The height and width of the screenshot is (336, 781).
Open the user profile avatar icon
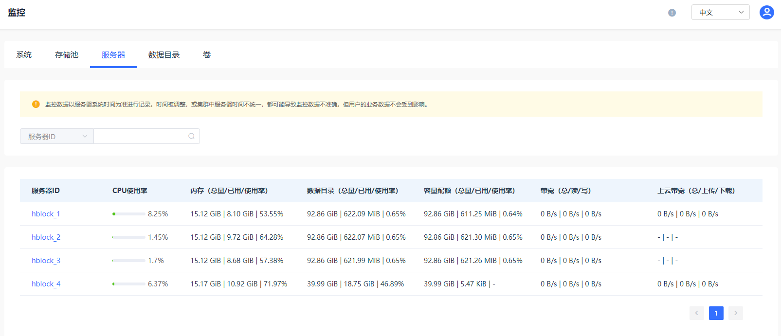click(766, 12)
